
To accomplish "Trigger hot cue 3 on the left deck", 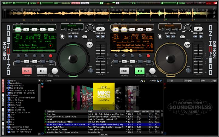I will [x=34, y=30].
